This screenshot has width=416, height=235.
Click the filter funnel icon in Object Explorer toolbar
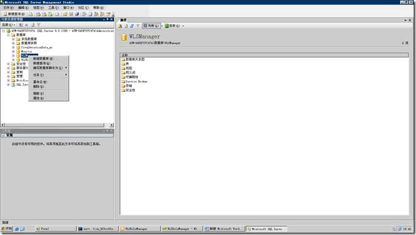click(x=39, y=25)
